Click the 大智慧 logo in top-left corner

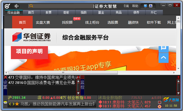[7, 6]
